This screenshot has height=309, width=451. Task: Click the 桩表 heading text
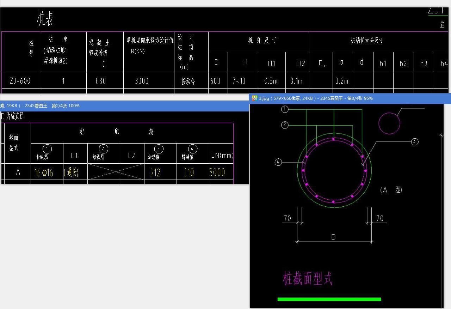45,19
